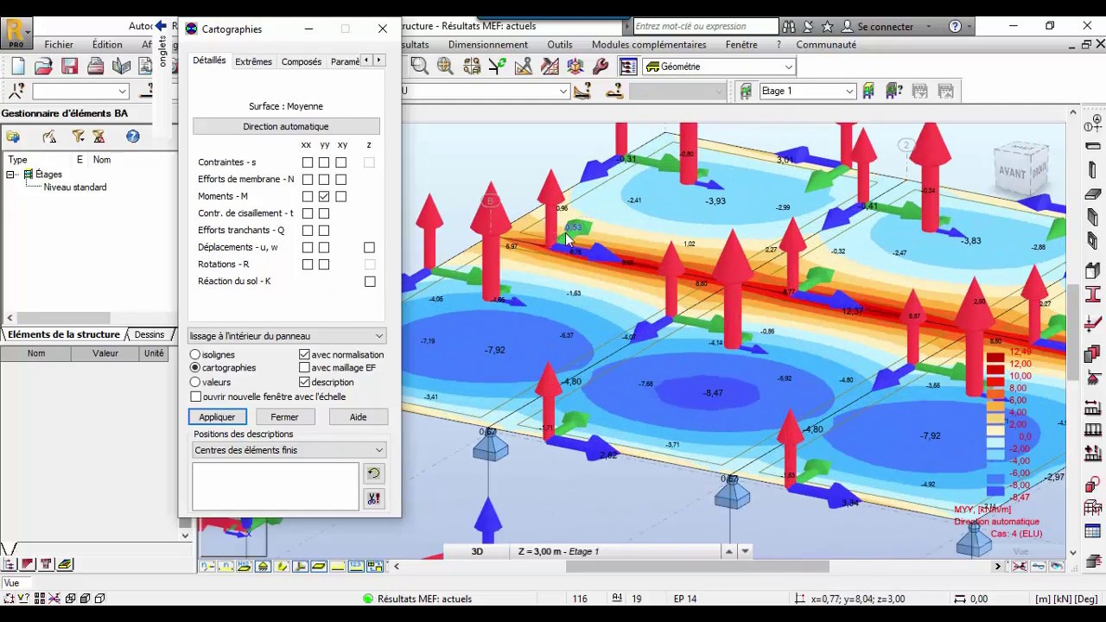Click the reset descriptions rotate icon in Cartographies
Viewport: 1106px width, 622px height.
point(373,473)
